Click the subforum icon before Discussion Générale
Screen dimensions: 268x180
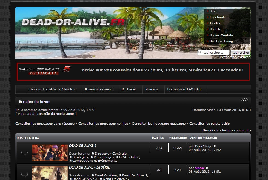point(93,154)
